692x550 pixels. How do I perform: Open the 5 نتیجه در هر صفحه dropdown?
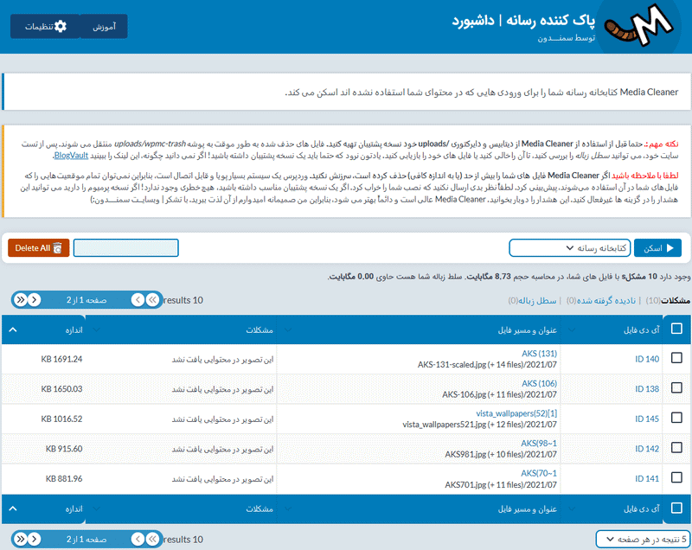tap(643, 539)
